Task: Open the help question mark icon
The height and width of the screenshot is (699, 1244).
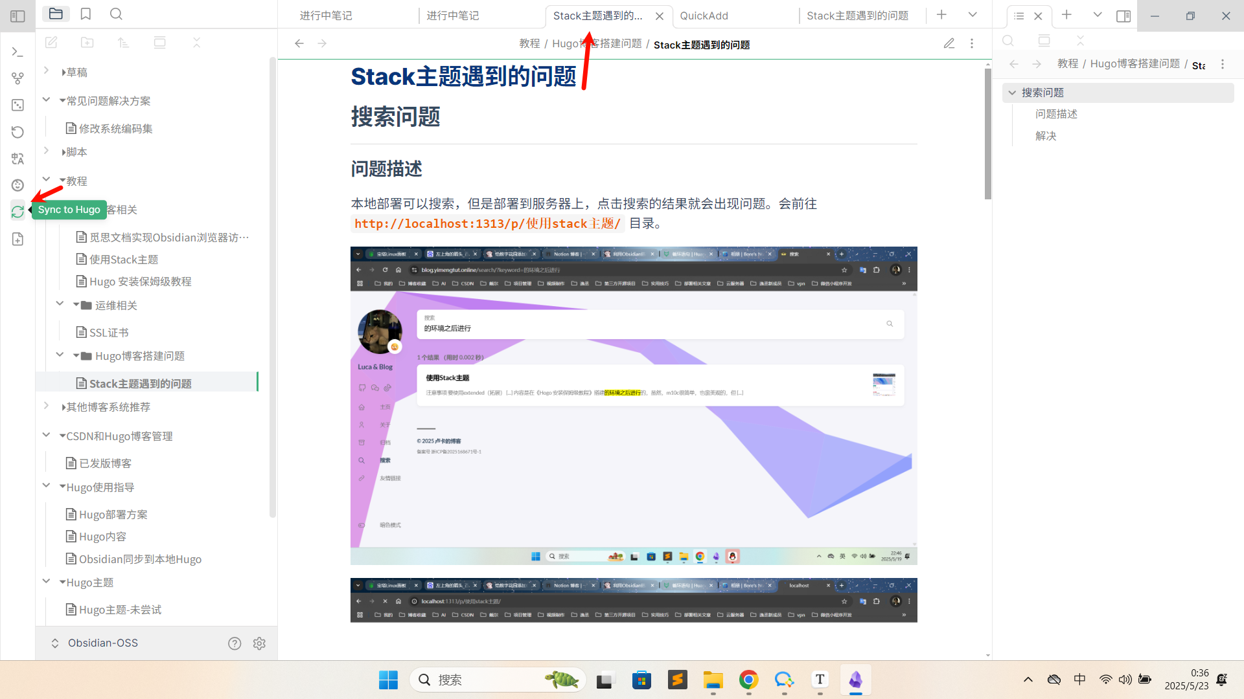Action: (x=235, y=643)
